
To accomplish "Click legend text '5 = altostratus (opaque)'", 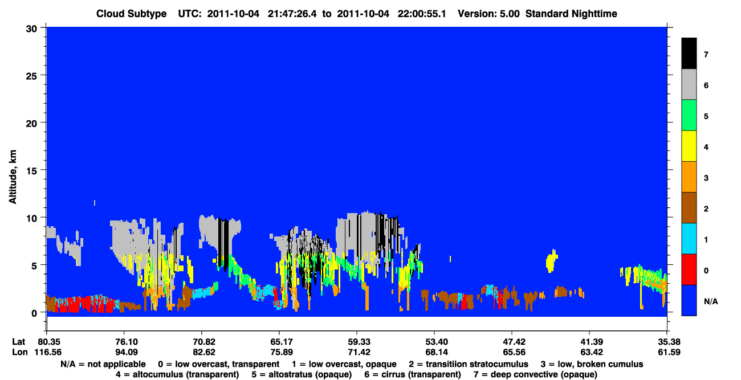I will pos(302,374).
